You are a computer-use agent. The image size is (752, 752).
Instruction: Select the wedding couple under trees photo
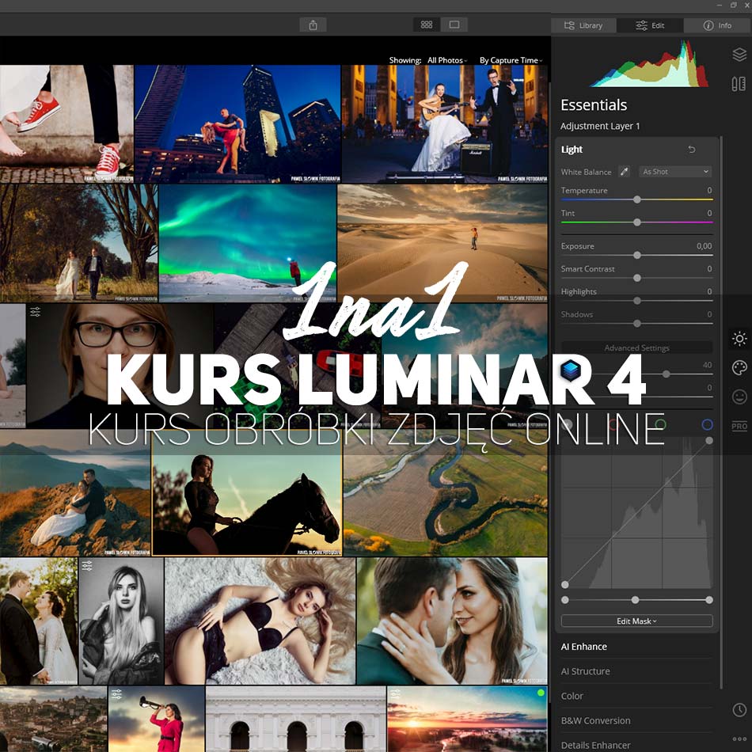coord(78,243)
